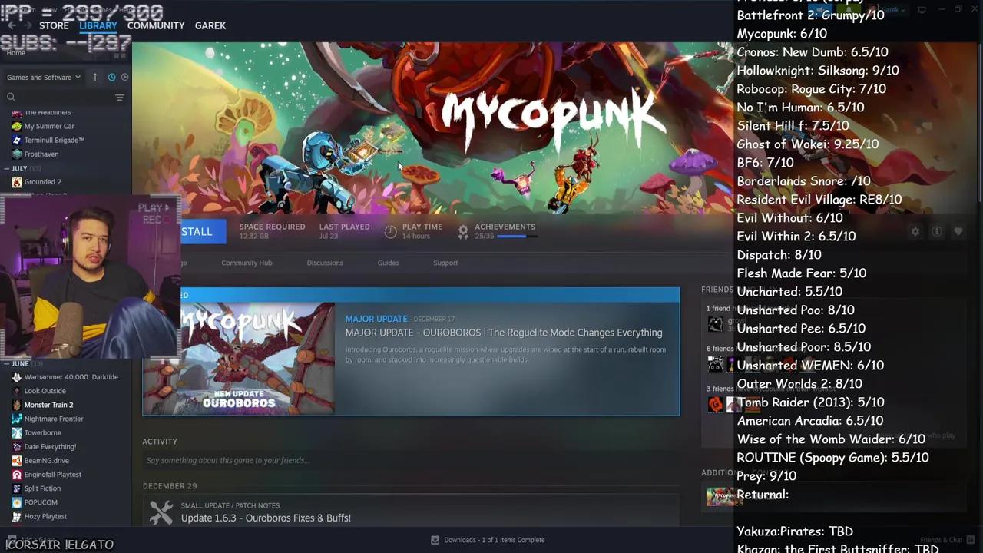The image size is (983, 553).
Task: Click the POPUCOM game icon
Action: (17, 502)
